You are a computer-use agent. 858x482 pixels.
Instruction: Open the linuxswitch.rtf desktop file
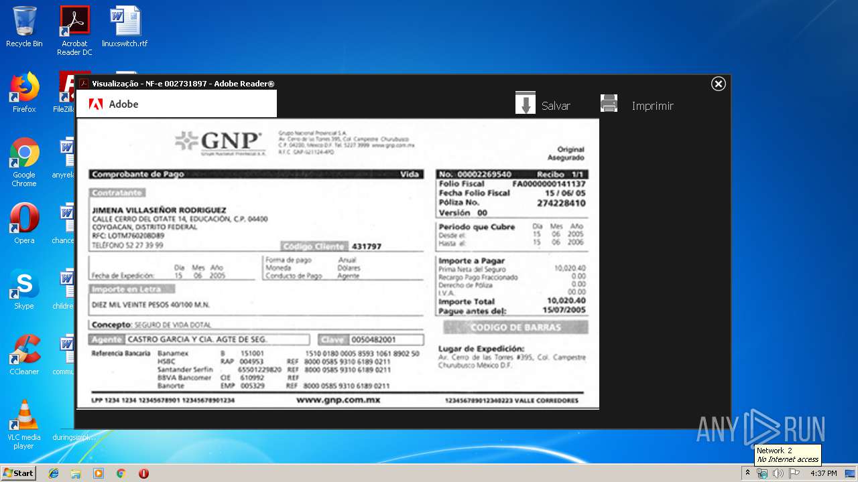(125, 27)
